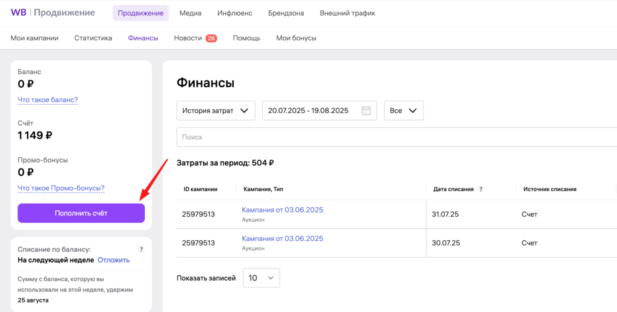617x312 pixels.
Task: Go to Мои бонусы section
Action: tap(296, 38)
